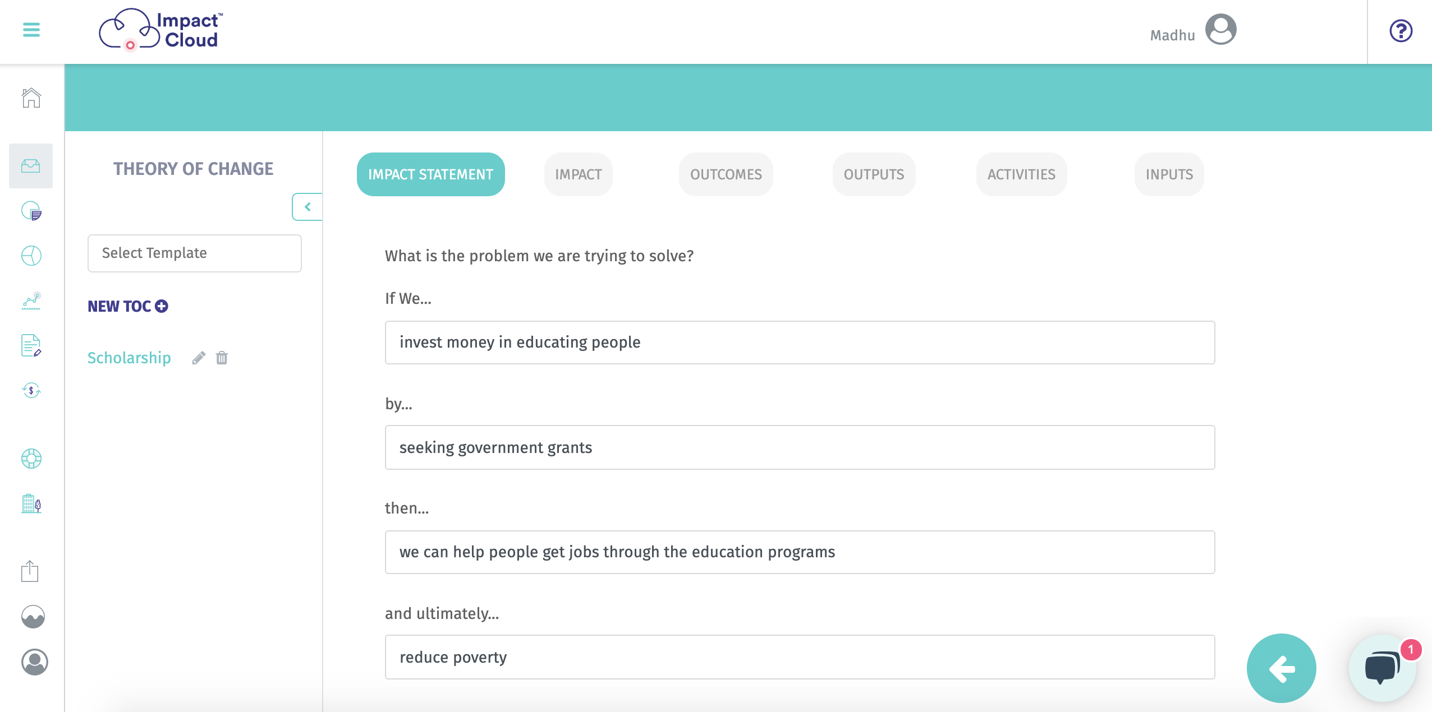
Task: Open the Scholarship theory of change
Action: point(129,358)
